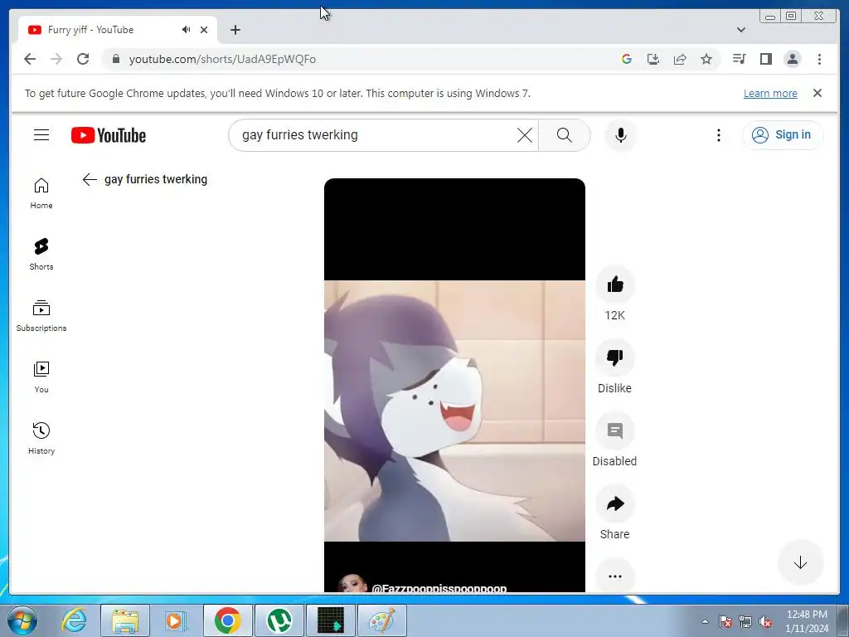This screenshot has height=637, width=849.
Task: Open Paint from taskbar
Action: (x=381, y=620)
